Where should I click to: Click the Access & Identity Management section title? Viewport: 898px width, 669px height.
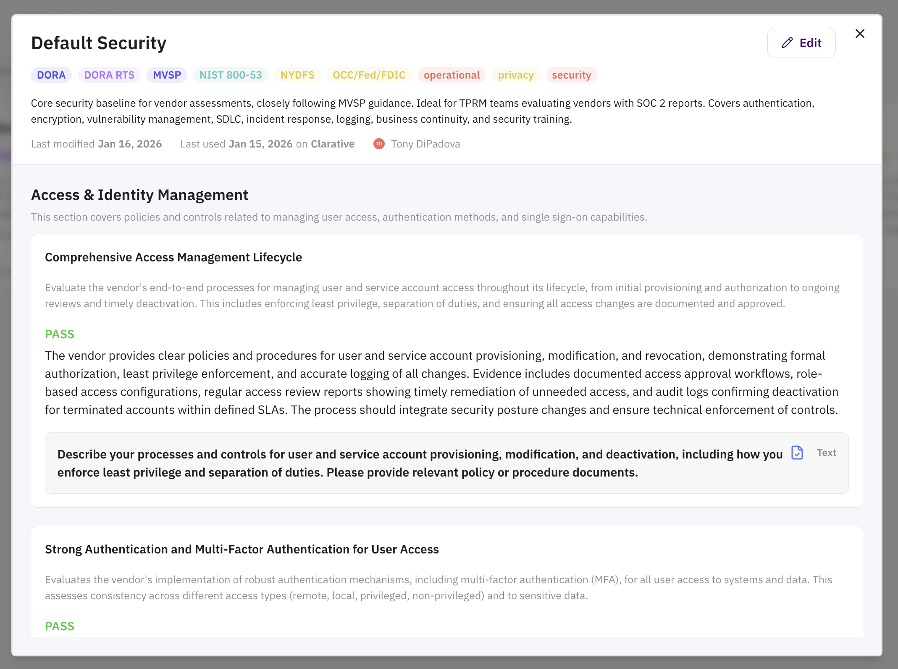(139, 195)
